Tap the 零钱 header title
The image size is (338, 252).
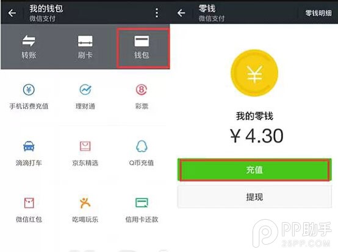(x=207, y=9)
